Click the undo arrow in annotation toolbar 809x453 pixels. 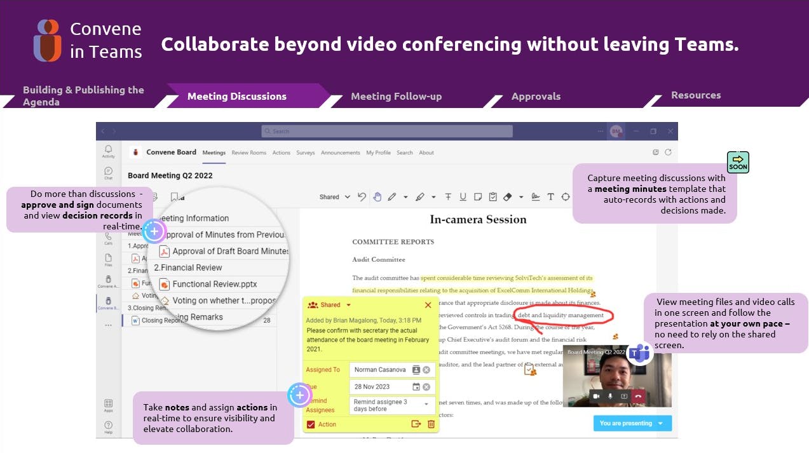pos(362,197)
